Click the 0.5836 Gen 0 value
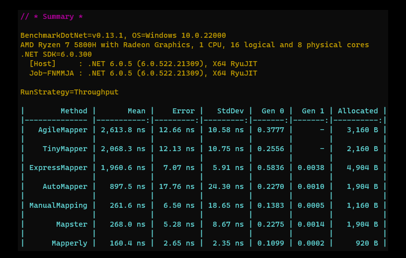406x258 pixels. pos(270,168)
